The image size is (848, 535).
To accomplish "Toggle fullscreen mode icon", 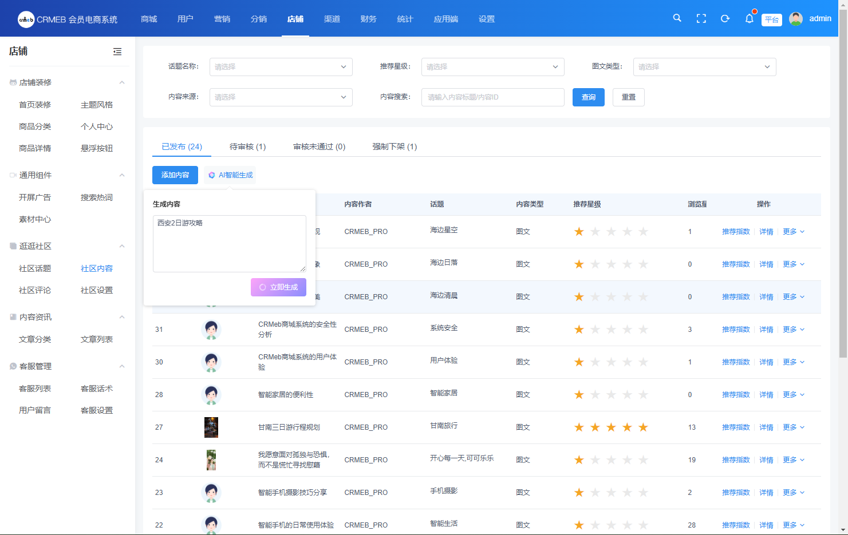I will coord(701,18).
